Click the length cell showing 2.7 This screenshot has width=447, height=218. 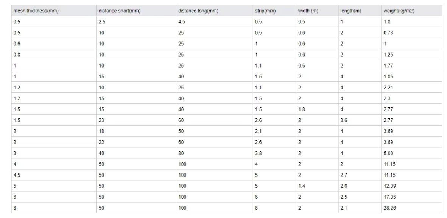point(360,175)
